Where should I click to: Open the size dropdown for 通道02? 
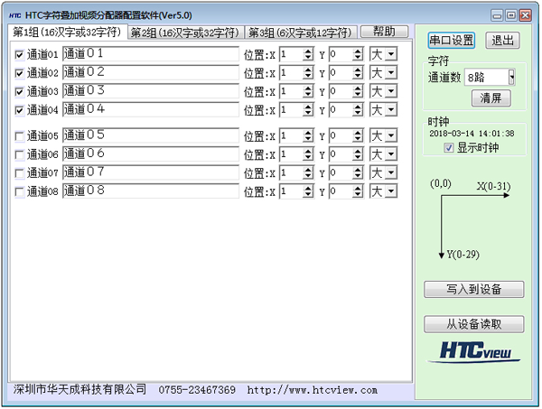[x=391, y=73]
